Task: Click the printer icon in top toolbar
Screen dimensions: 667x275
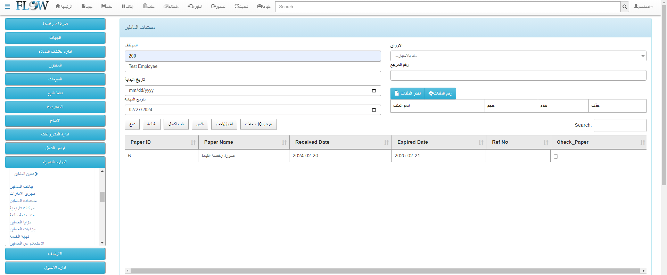Action: (x=260, y=6)
